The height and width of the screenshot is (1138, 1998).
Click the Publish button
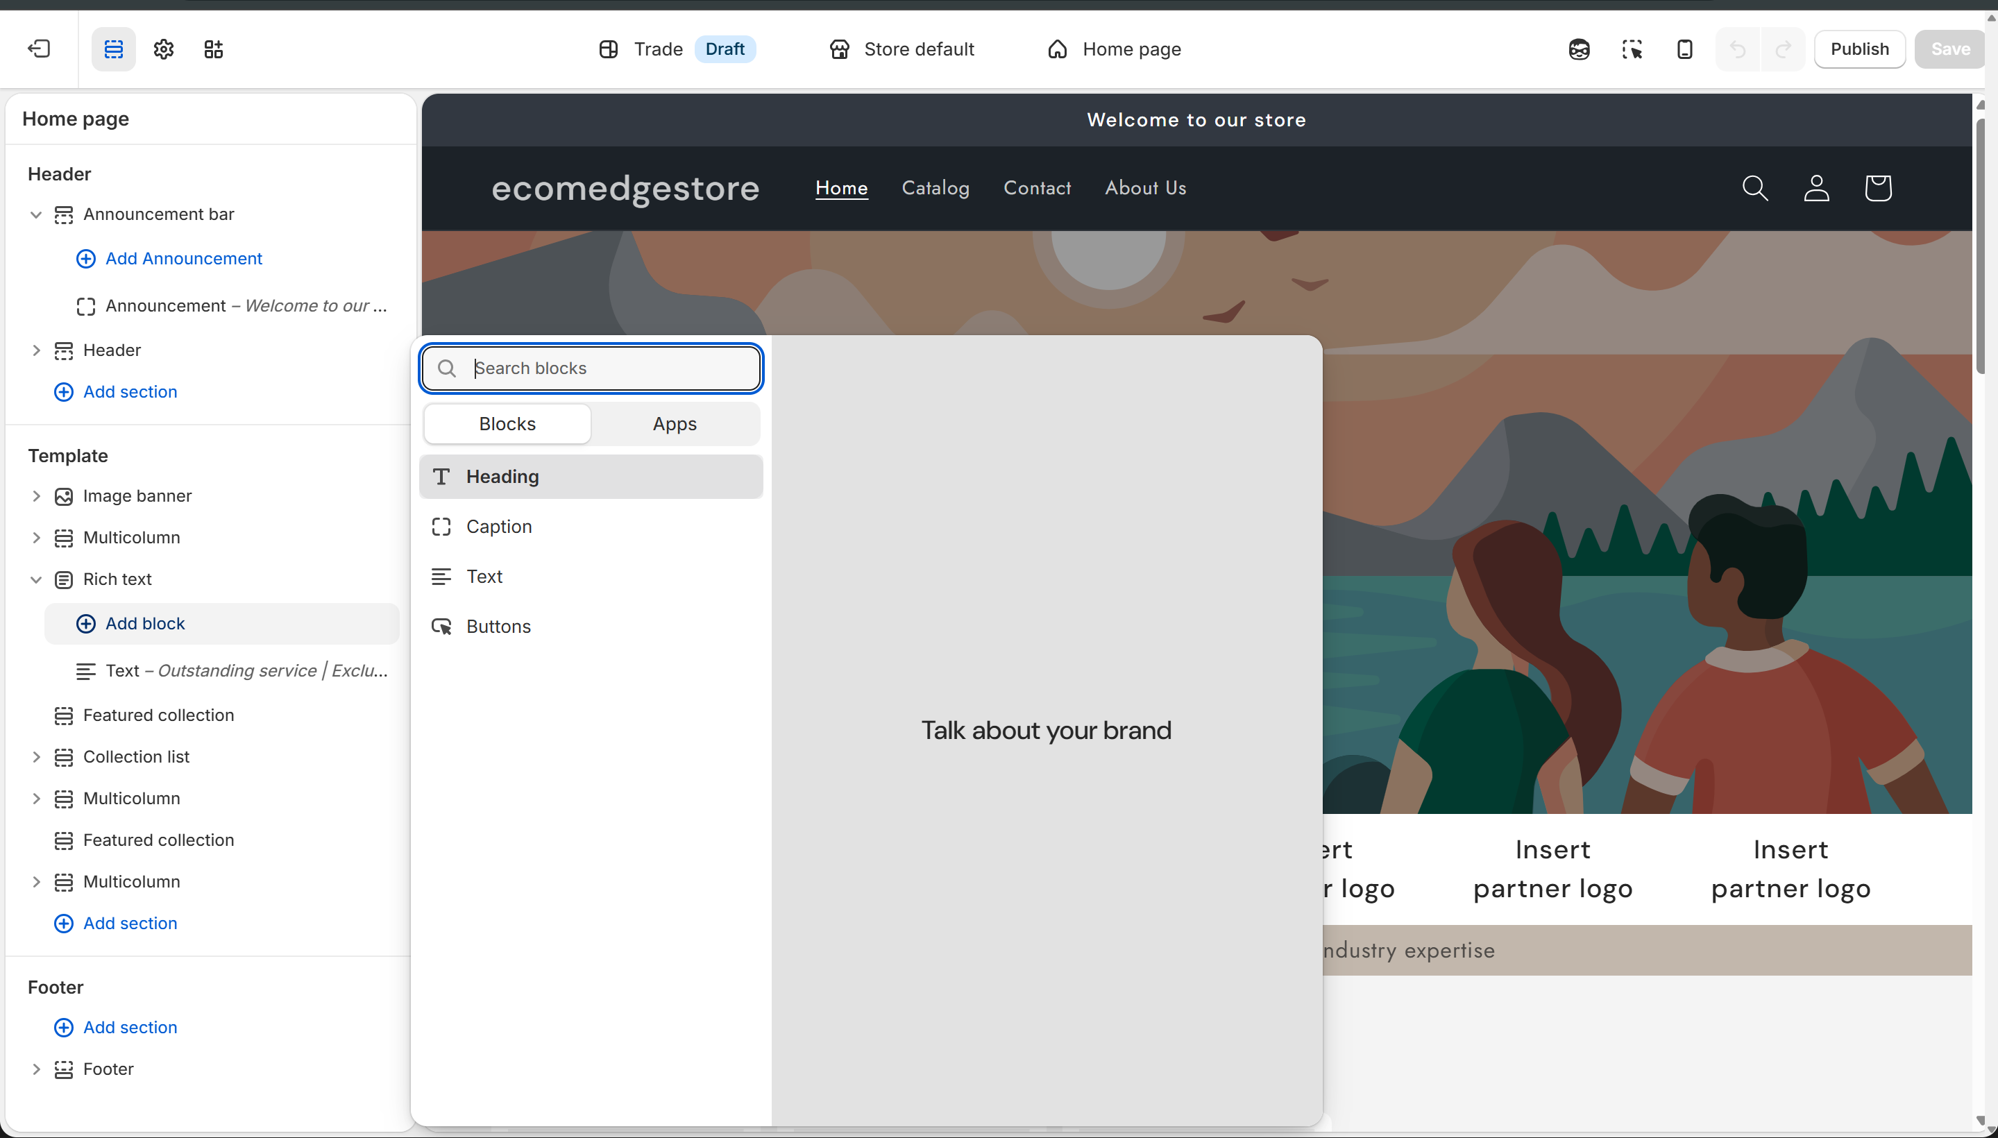1859,49
